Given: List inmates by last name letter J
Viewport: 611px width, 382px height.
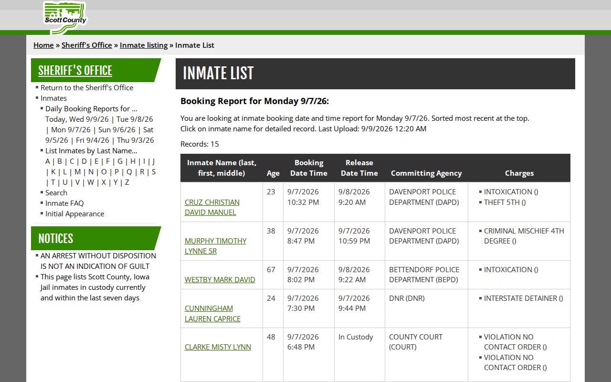Looking at the screenshot, I should tap(153, 161).
